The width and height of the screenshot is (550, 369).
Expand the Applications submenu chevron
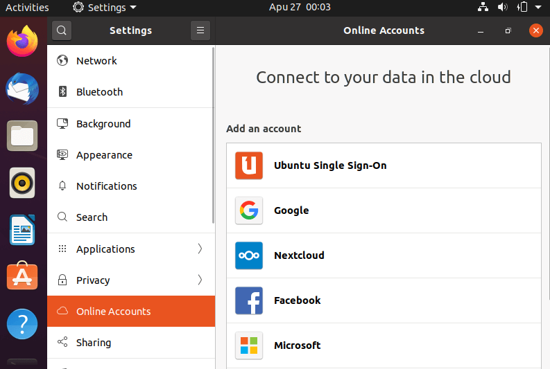point(200,249)
